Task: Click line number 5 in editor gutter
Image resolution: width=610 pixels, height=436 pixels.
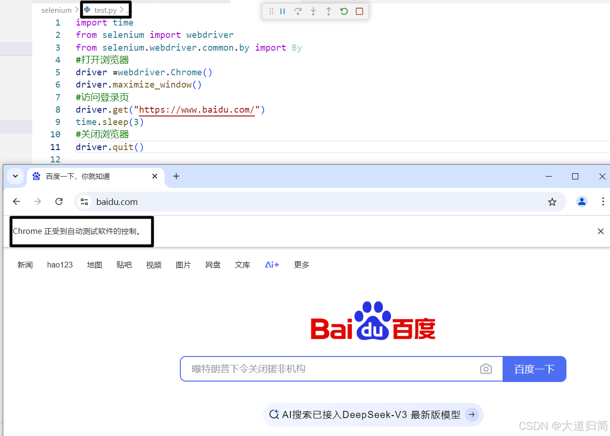Action: [58, 72]
